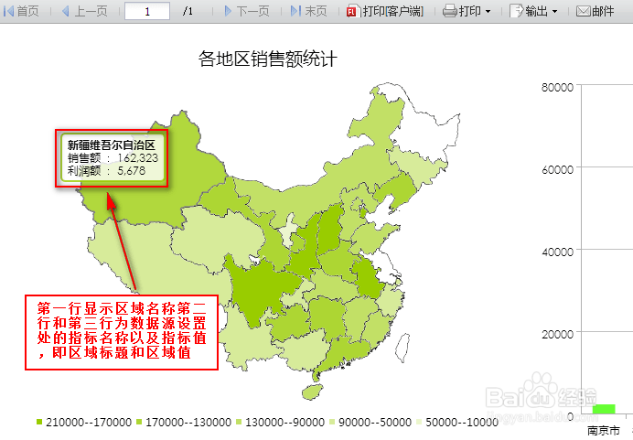This screenshot has height=440, width=633.
Task: Click 打印[客户端] button label
Action: tap(392, 11)
